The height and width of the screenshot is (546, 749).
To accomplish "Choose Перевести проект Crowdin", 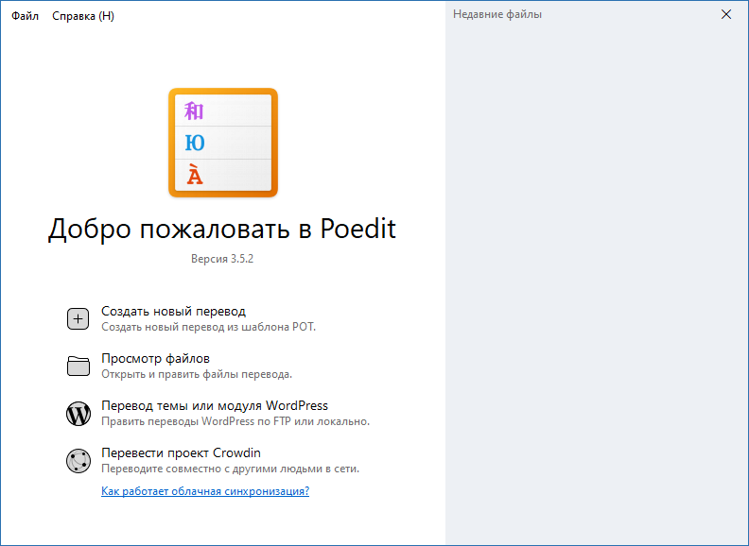I will coord(181,452).
